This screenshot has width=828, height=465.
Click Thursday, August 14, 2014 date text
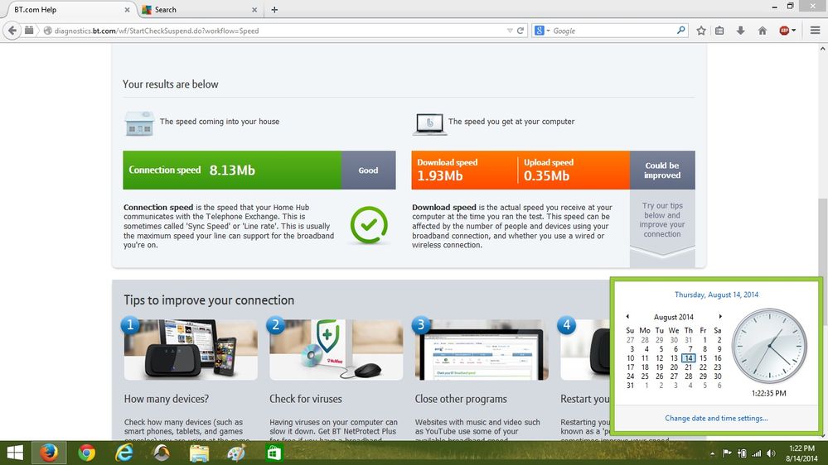[716, 295]
